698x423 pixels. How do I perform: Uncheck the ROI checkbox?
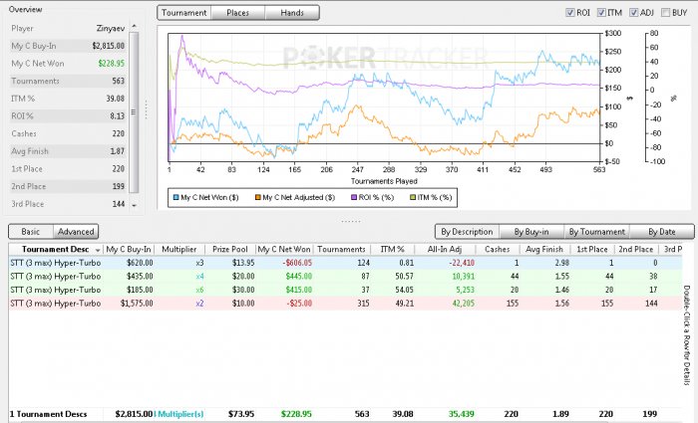tap(570, 13)
